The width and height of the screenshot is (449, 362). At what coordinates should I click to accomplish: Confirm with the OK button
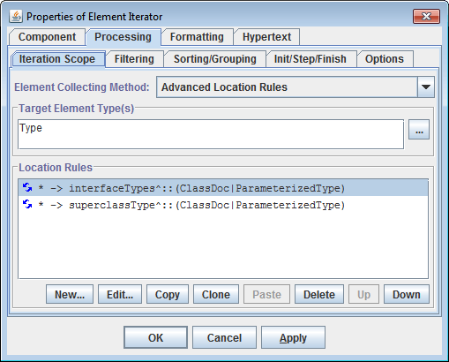(x=155, y=337)
